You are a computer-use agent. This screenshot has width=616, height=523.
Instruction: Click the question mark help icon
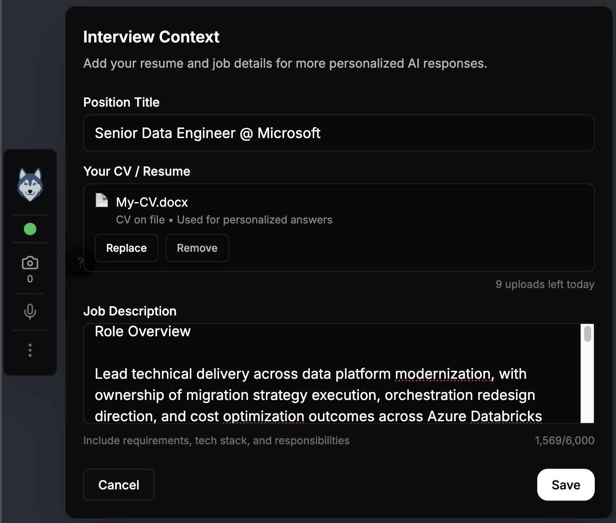80,262
